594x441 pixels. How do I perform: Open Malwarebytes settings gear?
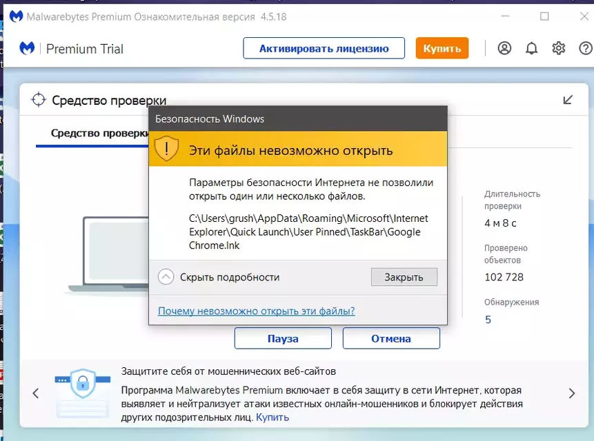558,48
